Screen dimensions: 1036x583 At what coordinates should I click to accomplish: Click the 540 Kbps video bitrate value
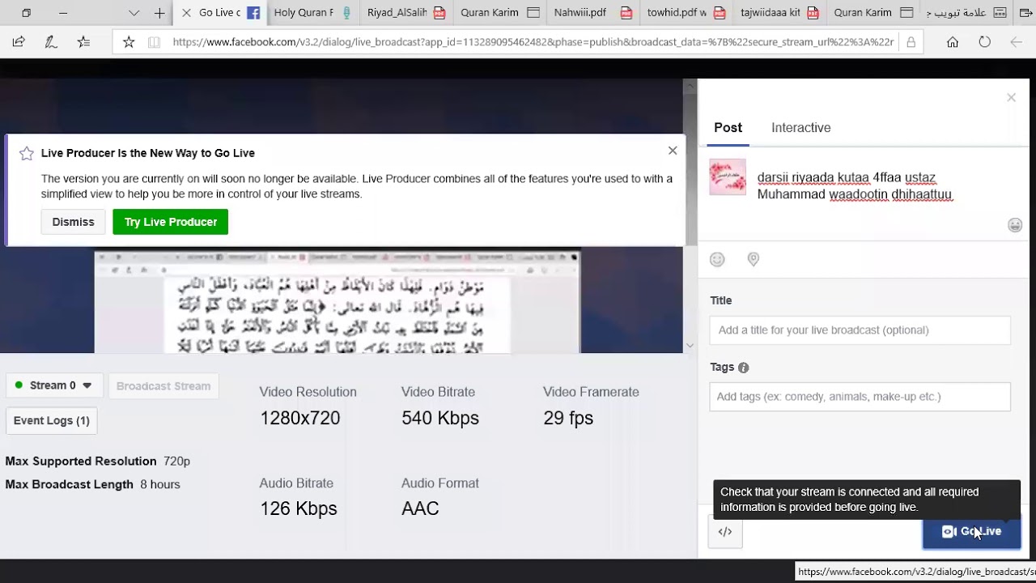click(x=440, y=418)
